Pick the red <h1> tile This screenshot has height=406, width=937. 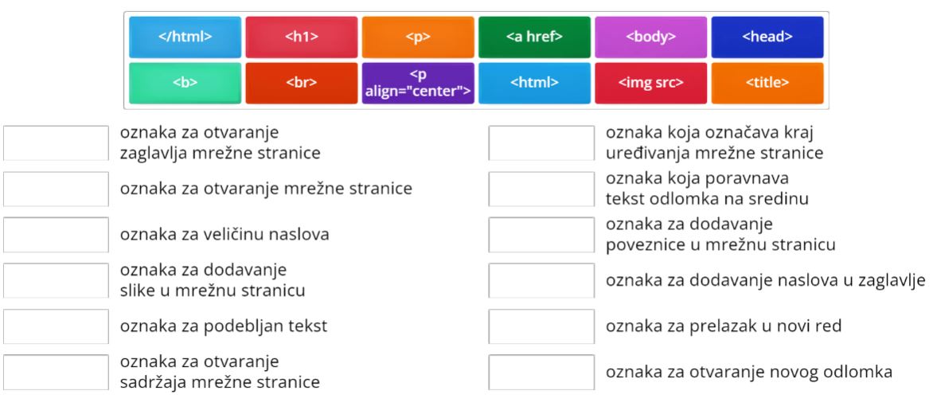coord(302,37)
